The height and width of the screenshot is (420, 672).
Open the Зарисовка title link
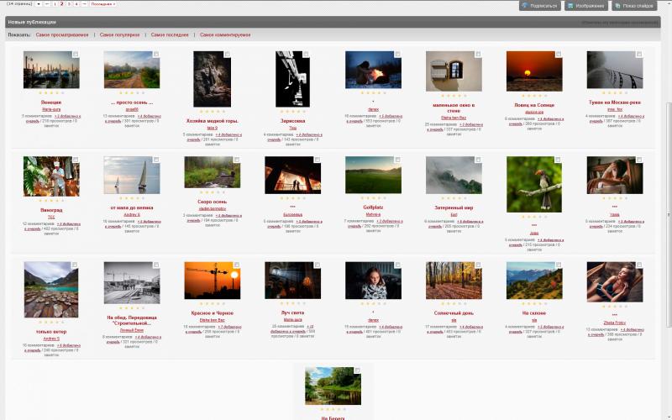point(292,121)
